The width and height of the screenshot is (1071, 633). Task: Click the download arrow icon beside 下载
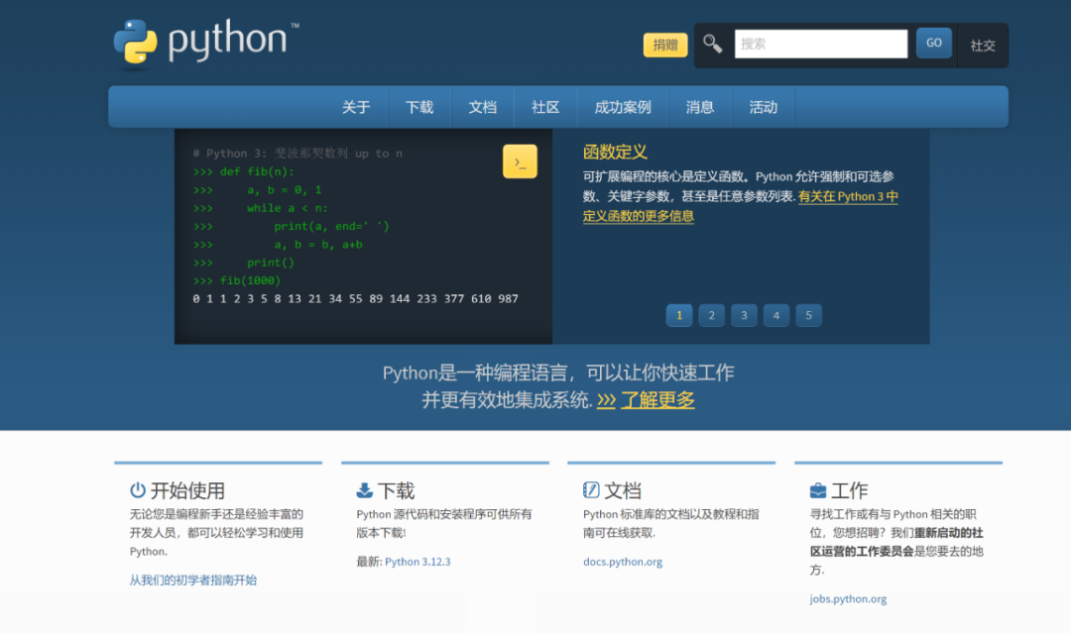click(364, 489)
